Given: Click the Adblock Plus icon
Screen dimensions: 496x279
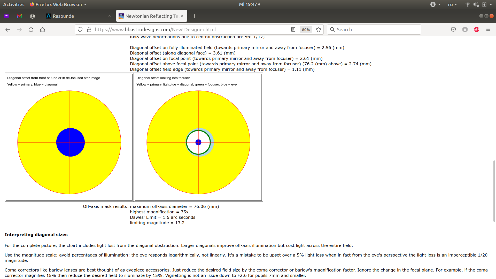Looking at the screenshot, I should tap(477, 29).
